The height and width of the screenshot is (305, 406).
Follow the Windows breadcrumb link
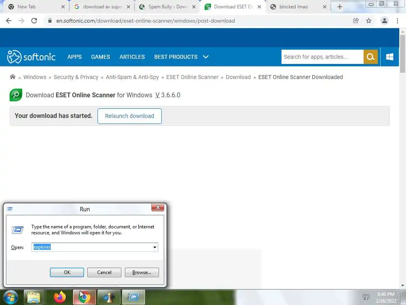click(x=35, y=77)
